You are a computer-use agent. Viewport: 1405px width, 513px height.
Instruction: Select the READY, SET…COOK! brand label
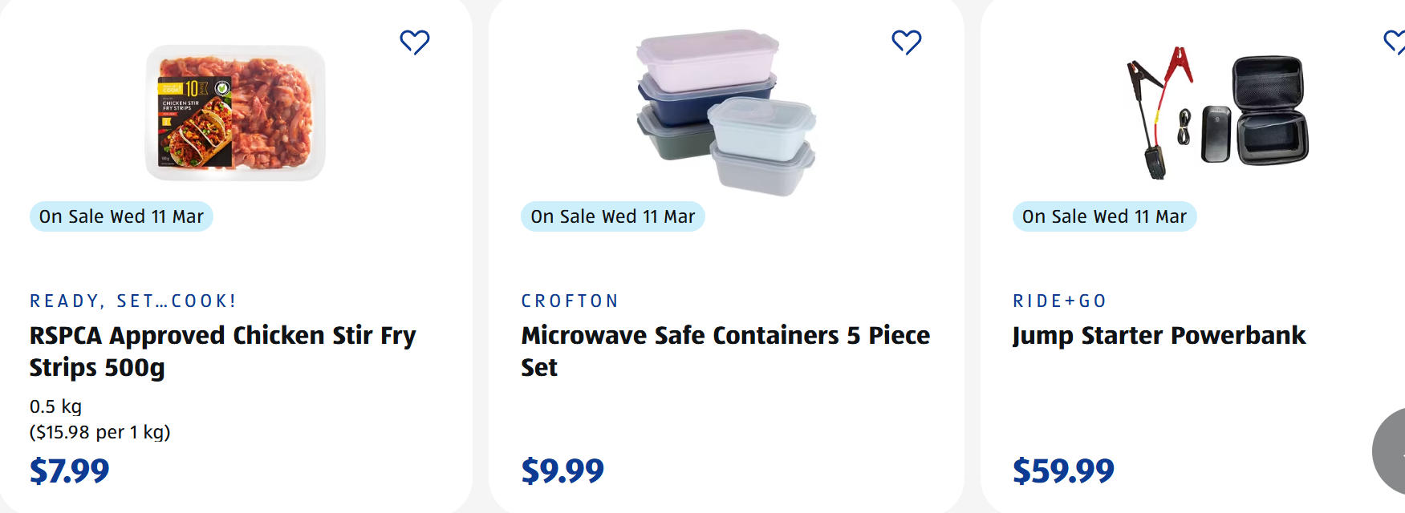[133, 301]
